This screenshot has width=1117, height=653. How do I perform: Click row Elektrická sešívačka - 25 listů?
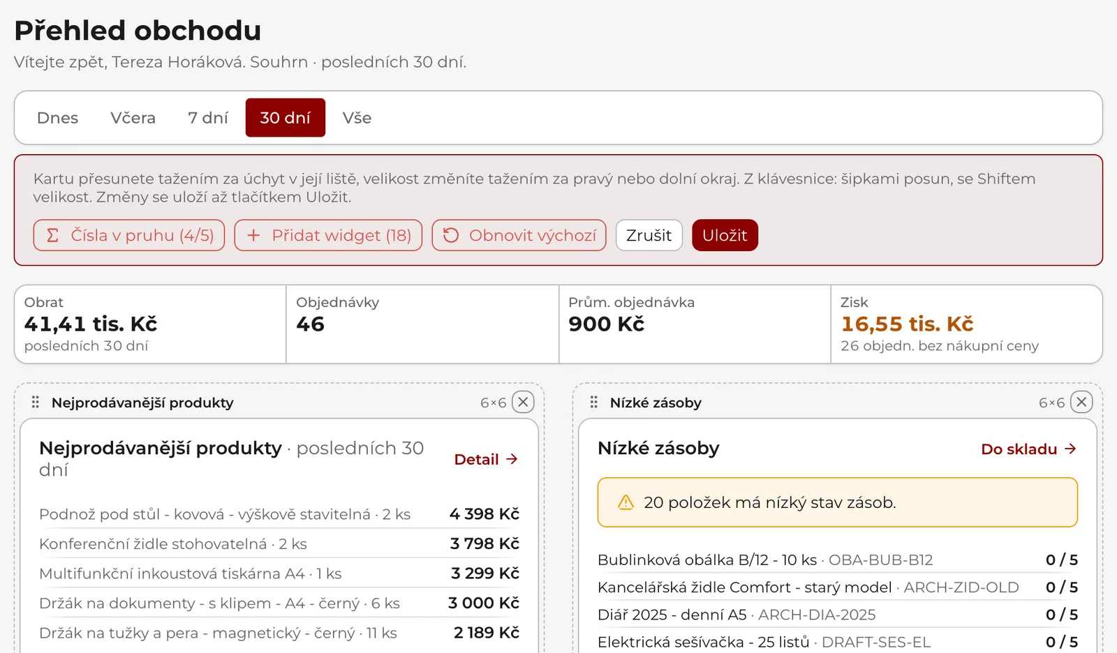point(838,642)
